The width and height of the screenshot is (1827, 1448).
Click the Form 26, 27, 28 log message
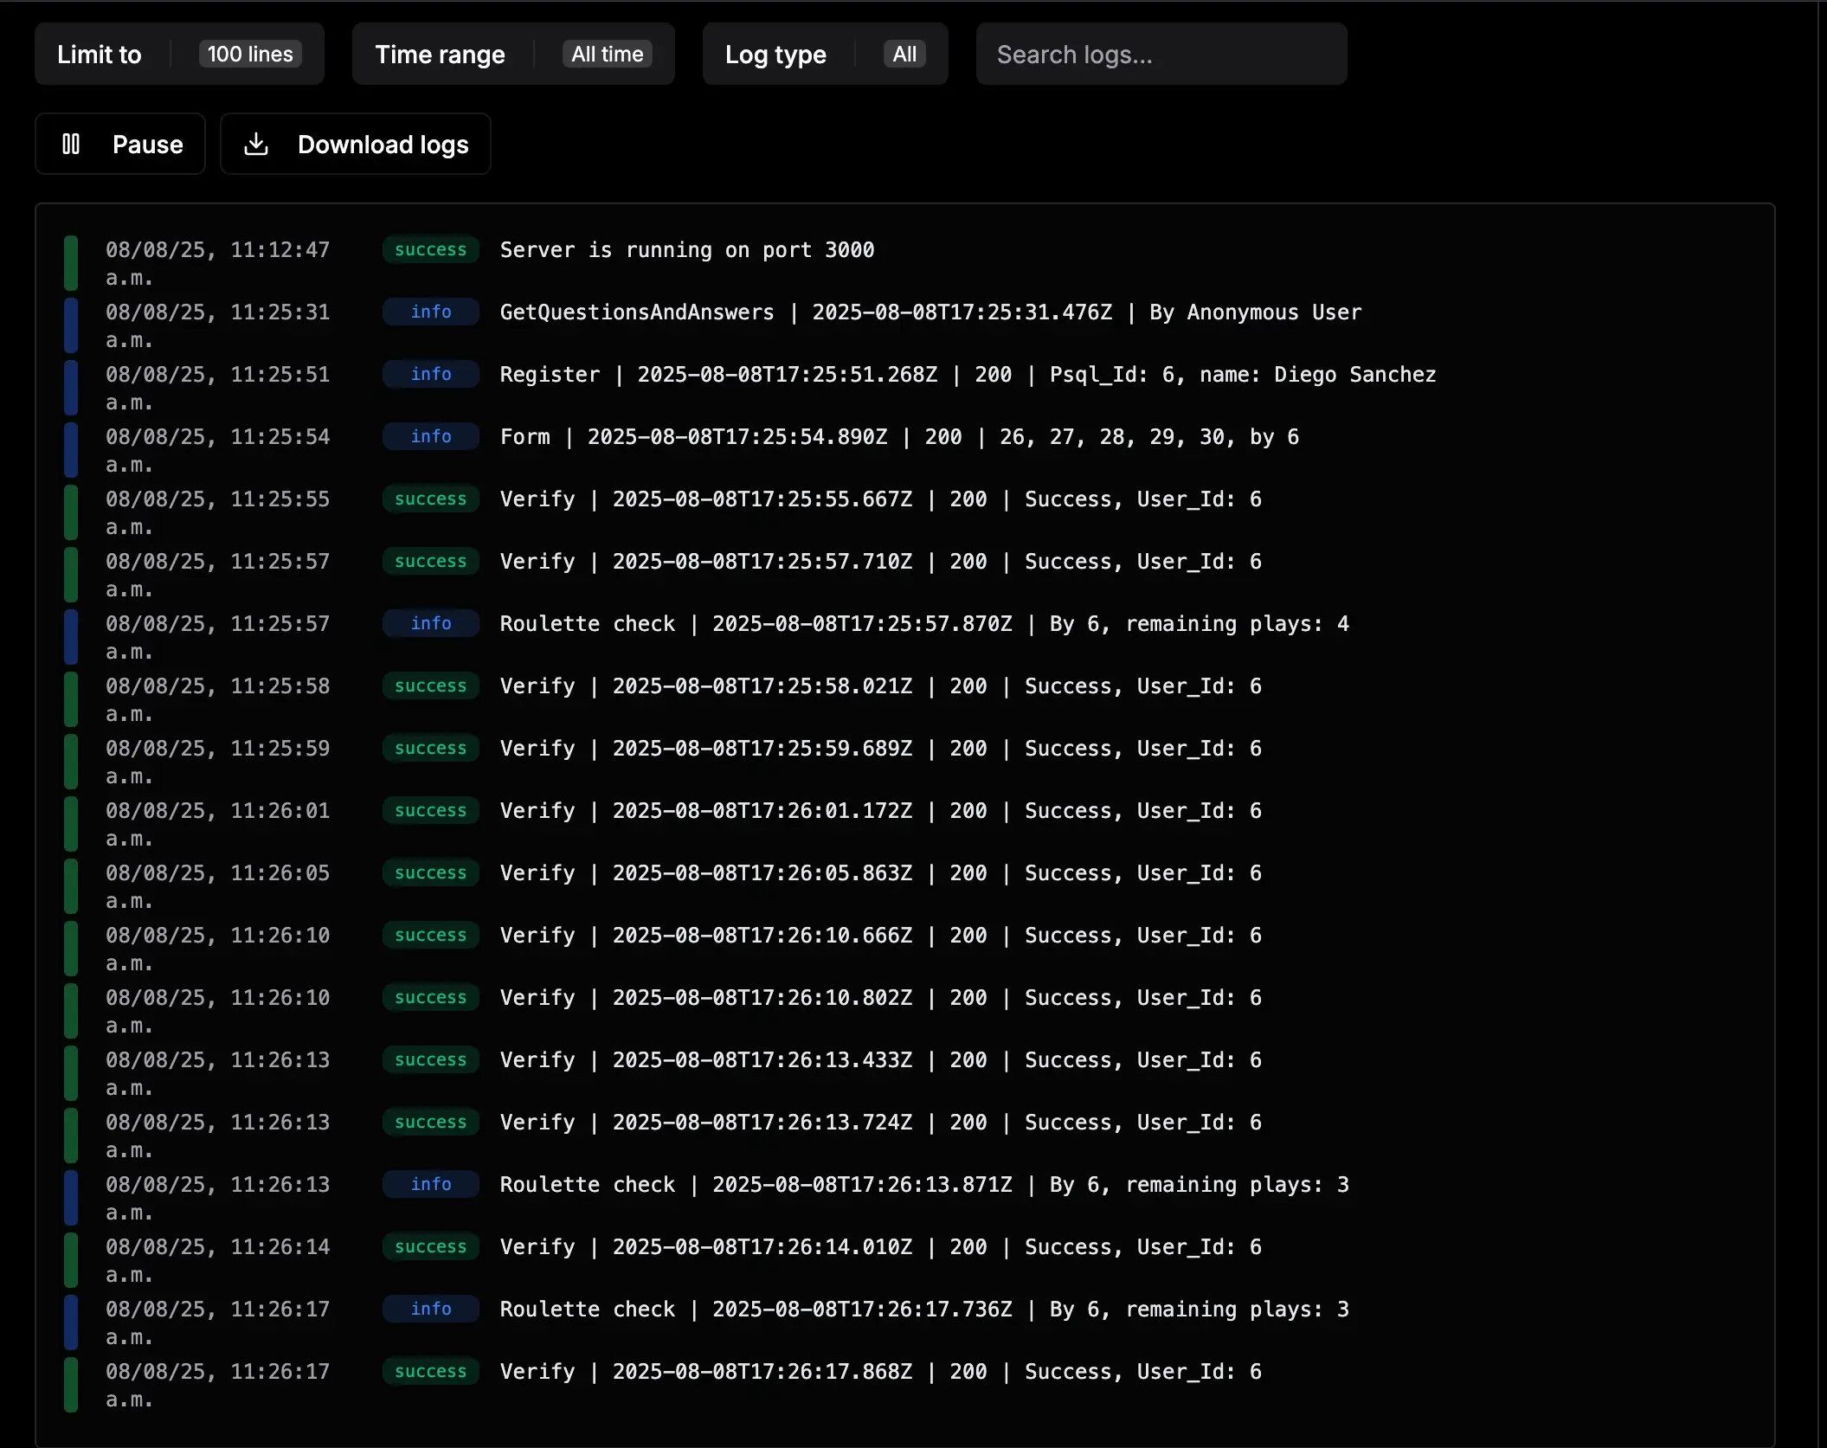point(899,437)
